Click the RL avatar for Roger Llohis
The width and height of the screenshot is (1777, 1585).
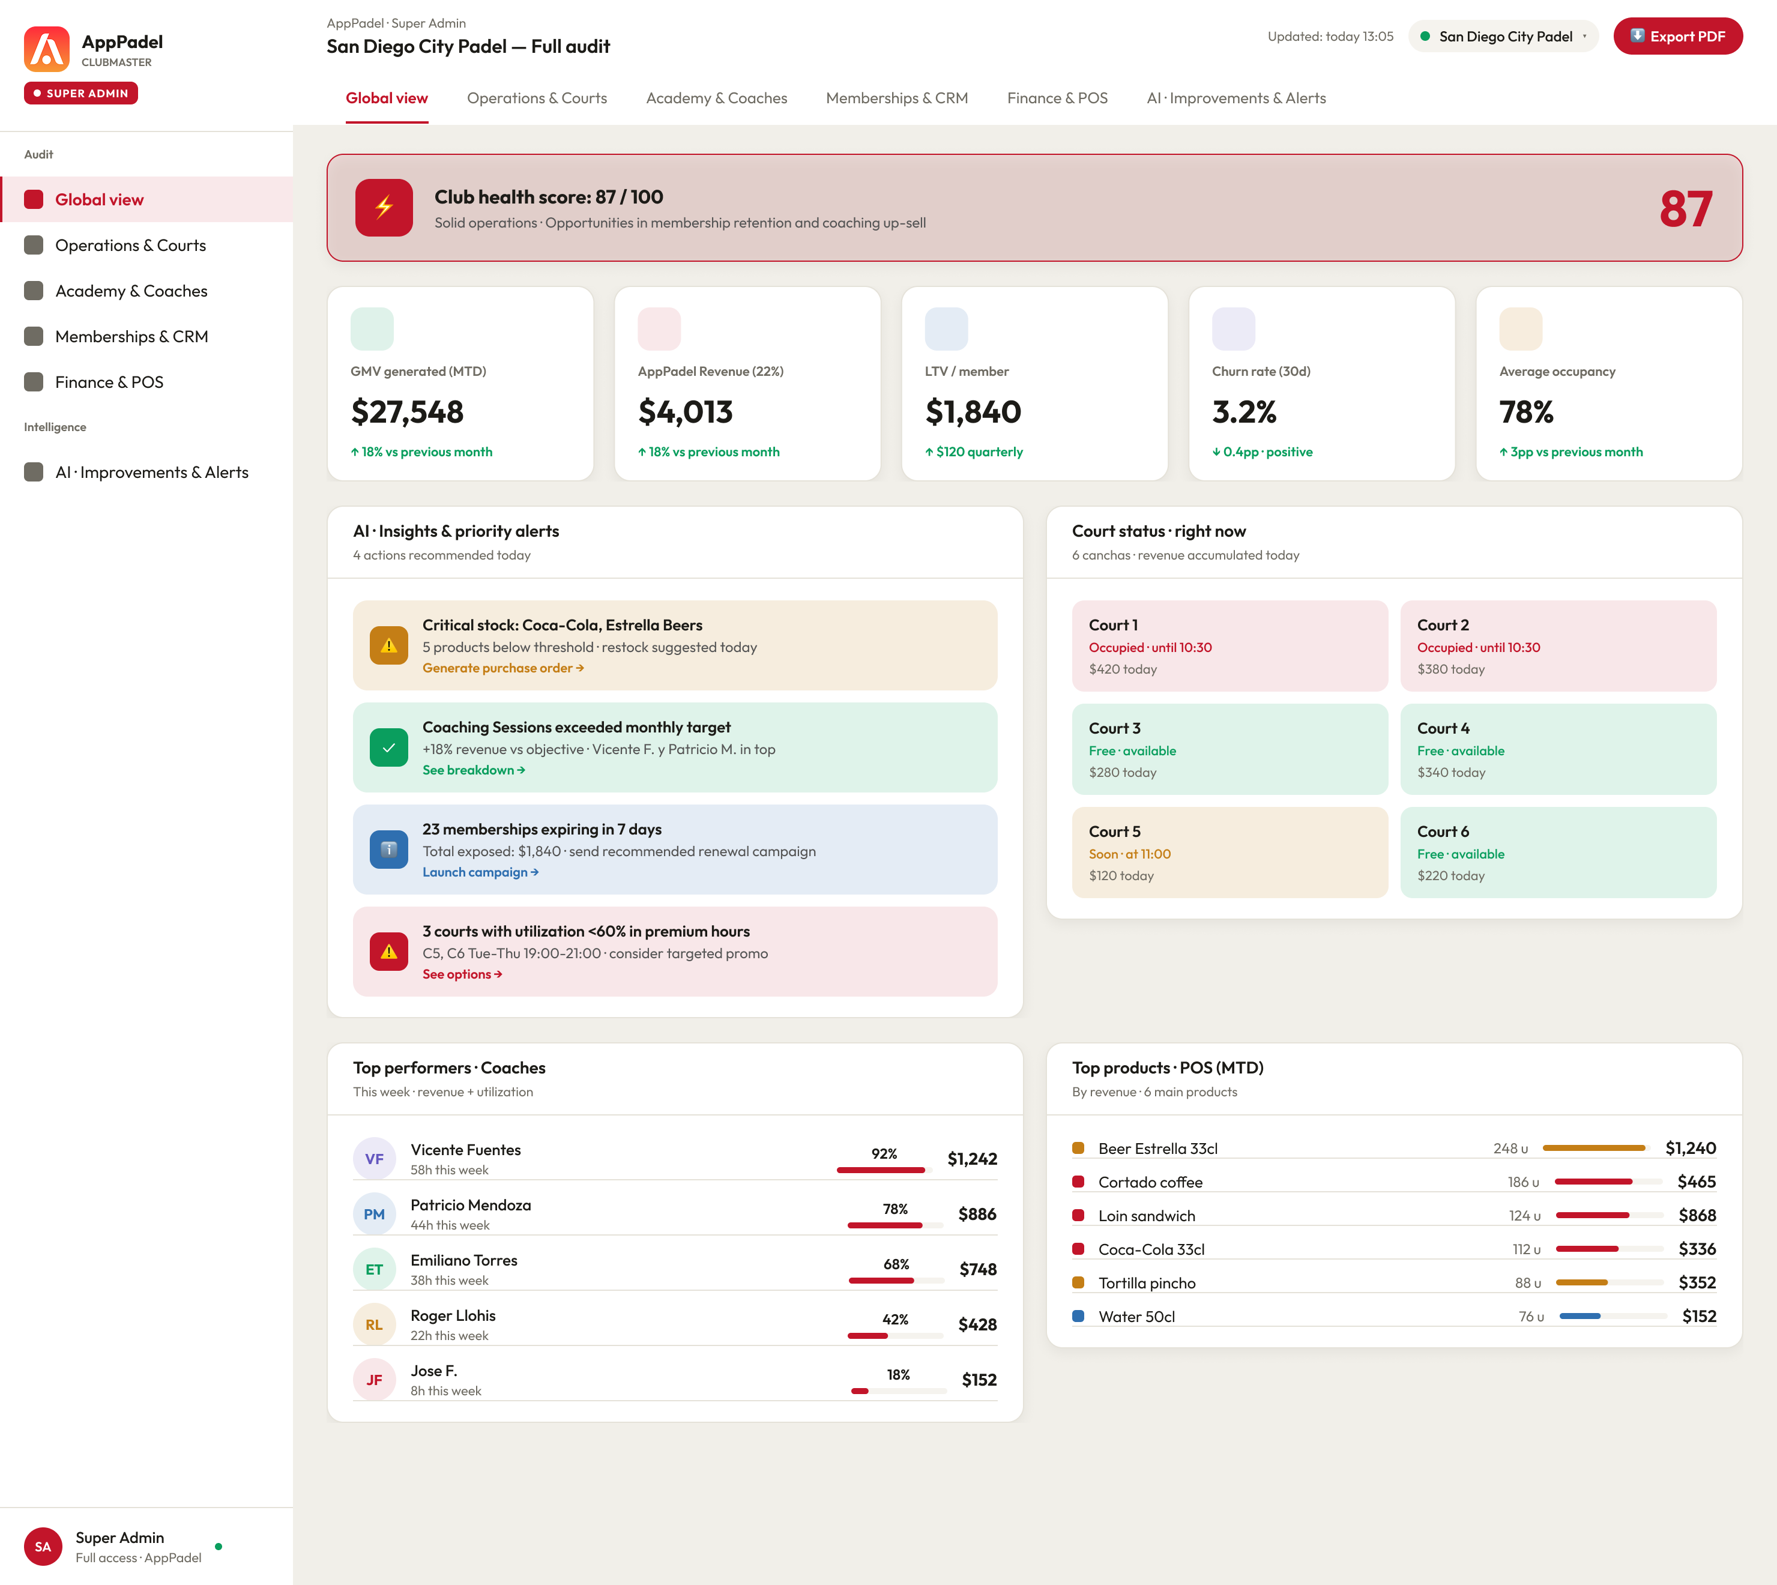tap(375, 1324)
